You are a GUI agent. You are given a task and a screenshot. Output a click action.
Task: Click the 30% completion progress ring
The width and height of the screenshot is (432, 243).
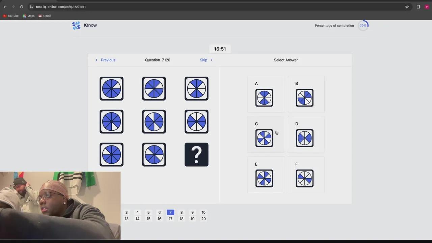click(x=363, y=26)
